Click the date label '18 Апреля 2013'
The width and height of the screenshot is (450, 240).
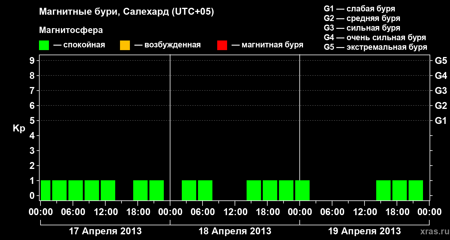tap(235, 231)
